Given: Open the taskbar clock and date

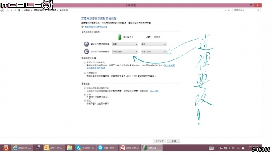Looking at the screenshot, I should [x=253, y=148].
